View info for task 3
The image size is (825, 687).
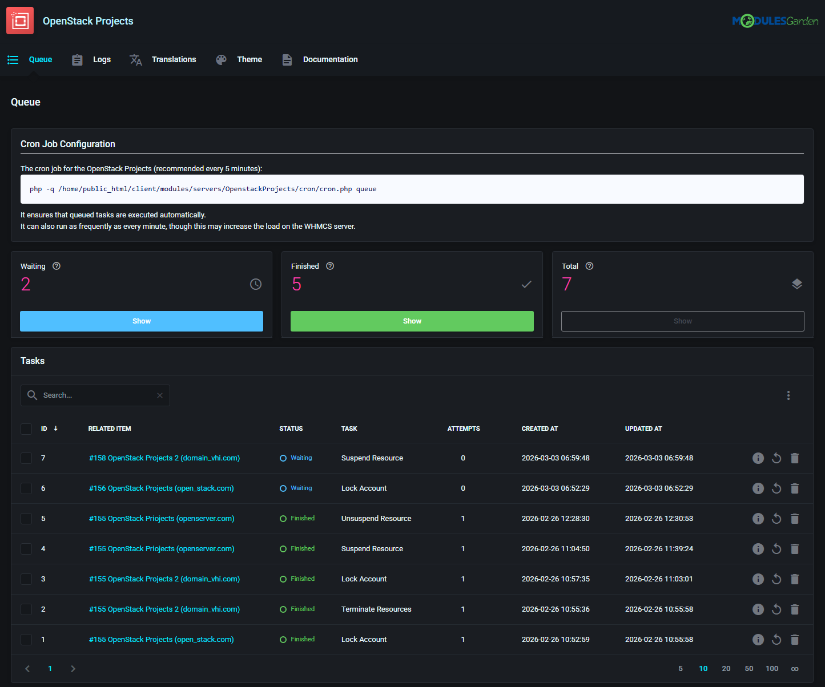point(758,579)
